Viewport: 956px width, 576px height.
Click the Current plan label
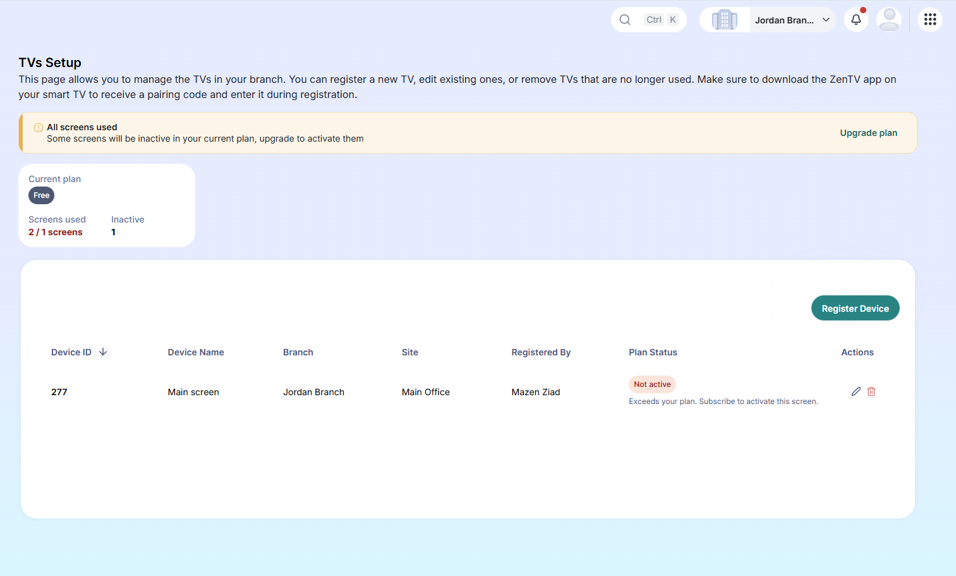[54, 179]
